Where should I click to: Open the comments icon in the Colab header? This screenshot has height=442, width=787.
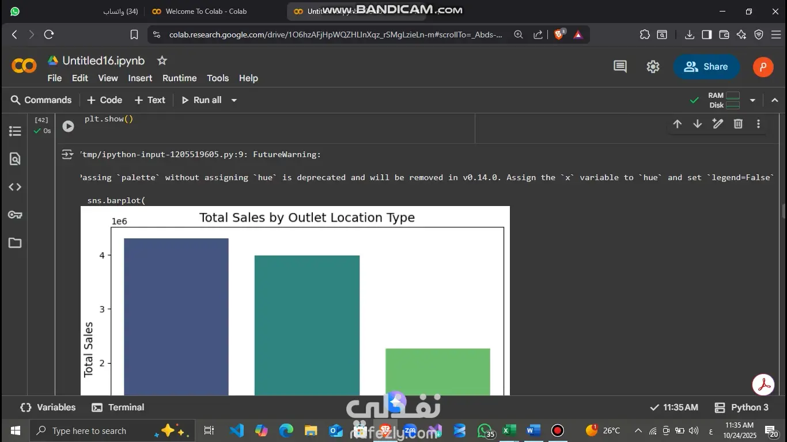620,67
